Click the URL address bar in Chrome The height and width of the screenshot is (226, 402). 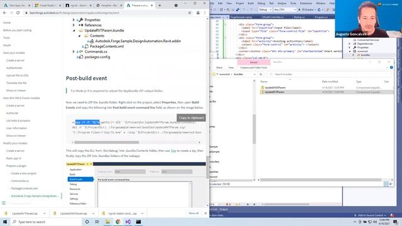107,13
